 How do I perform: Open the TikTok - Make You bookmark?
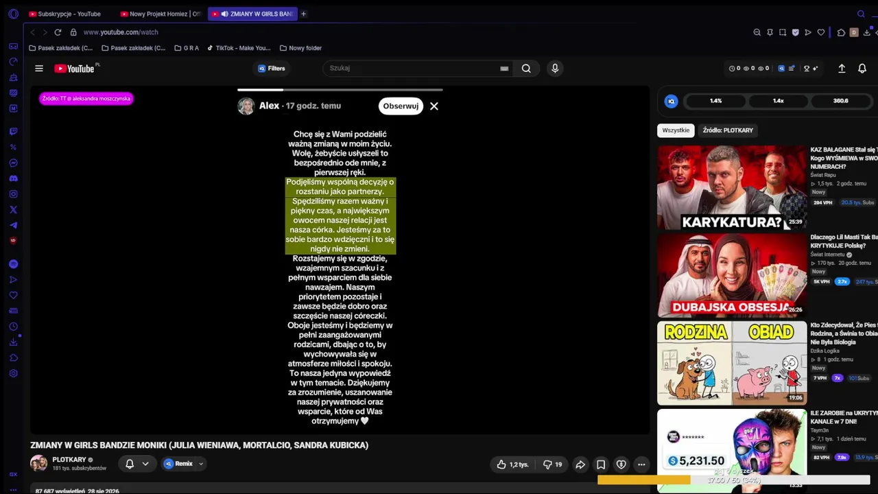click(239, 48)
